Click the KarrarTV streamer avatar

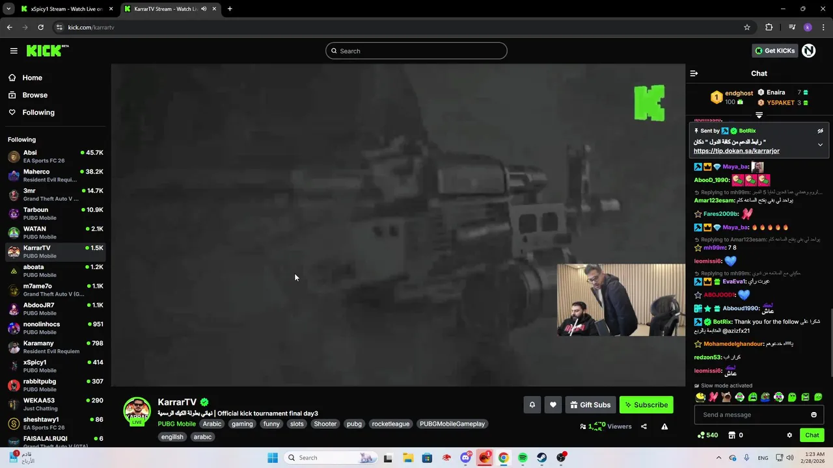coord(137,411)
